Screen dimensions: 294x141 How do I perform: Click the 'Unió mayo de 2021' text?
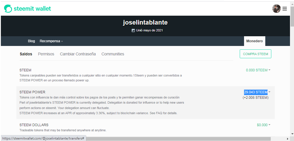pyautogui.click(x=149, y=31)
